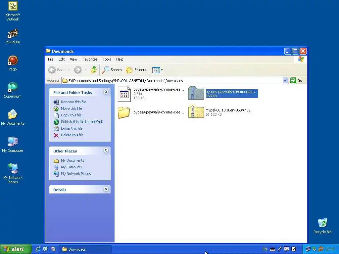Click the taskbar clock showing 22:45
The height and width of the screenshot is (254, 339).
coord(330,249)
